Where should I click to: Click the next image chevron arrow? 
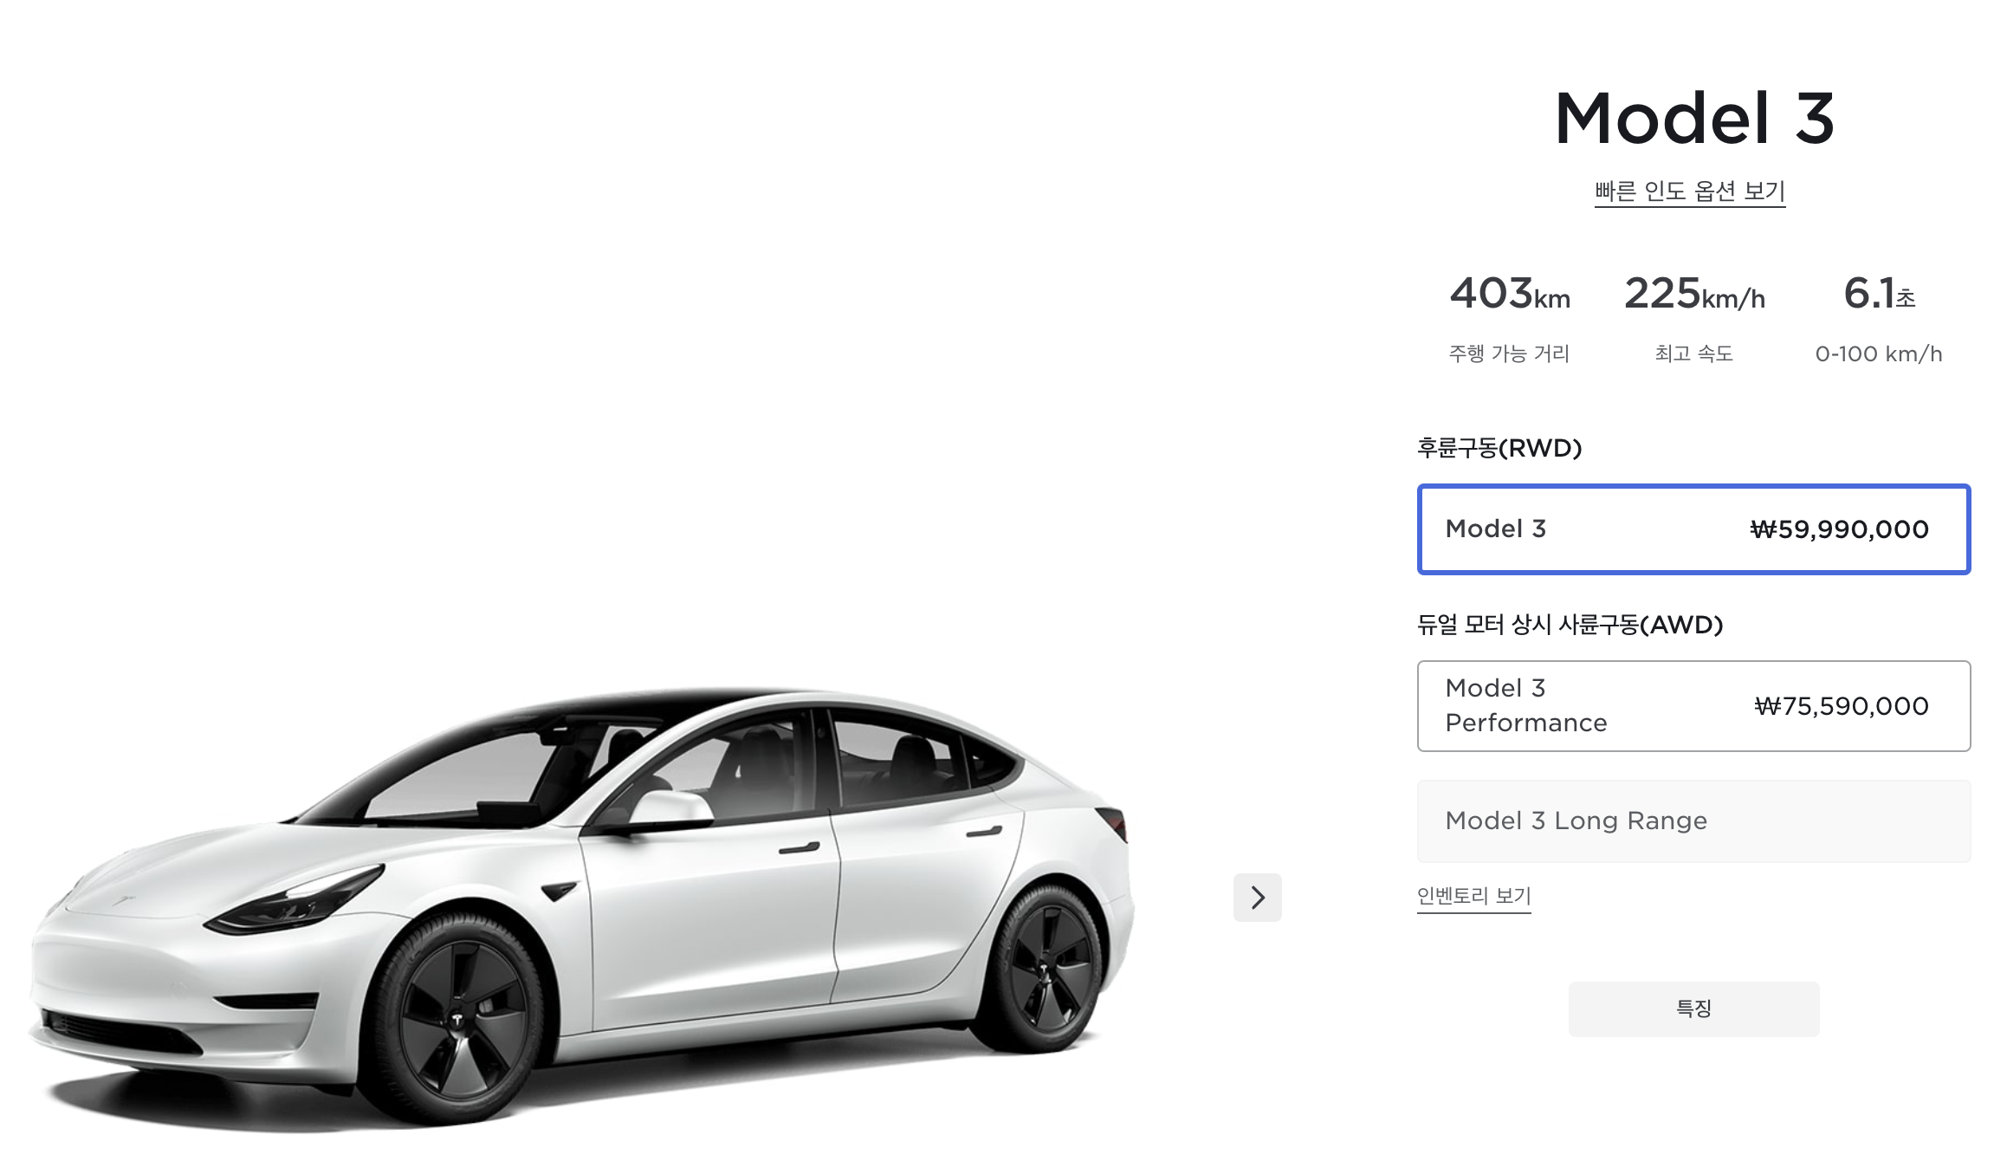tap(1257, 898)
